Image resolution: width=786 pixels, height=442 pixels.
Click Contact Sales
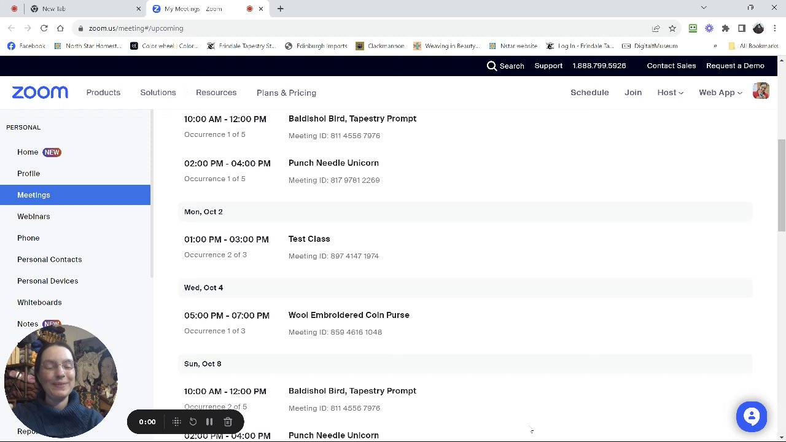pyautogui.click(x=671, y=66)
